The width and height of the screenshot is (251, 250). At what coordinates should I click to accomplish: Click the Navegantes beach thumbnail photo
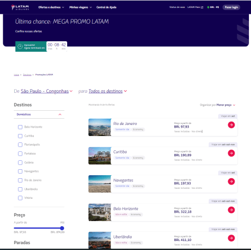(x=100, y=184)
